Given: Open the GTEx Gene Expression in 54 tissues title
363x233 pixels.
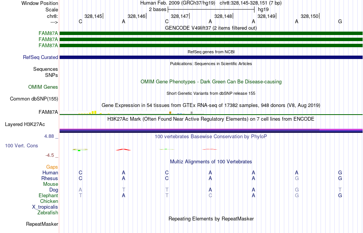Looking at the screenshot, I should (211, 105).
